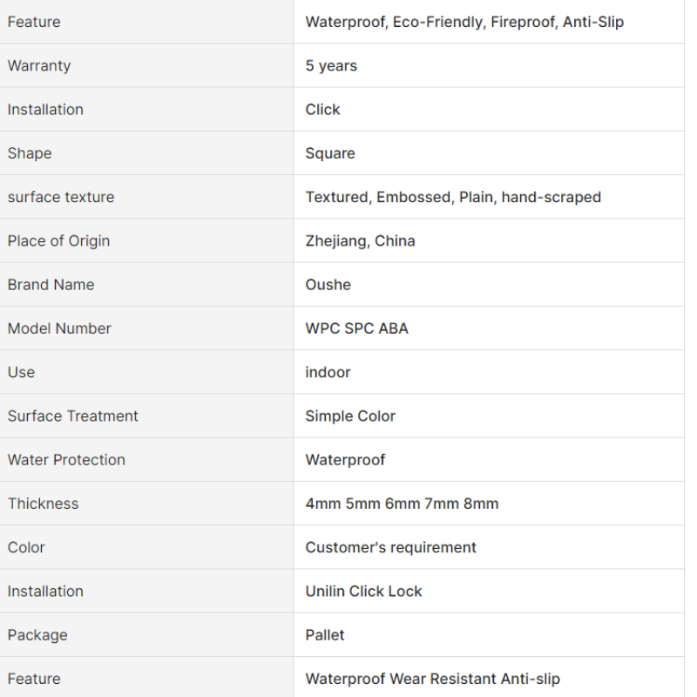Click the 'Customer's requirement' color value
Image resolution: width=697 pixels, height=697 pixels.
pyautogui.click(x=390, y=547)
